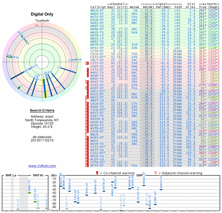Click the WJET-TV callsign
Screen dimensions: 222x213
[97, 116]
